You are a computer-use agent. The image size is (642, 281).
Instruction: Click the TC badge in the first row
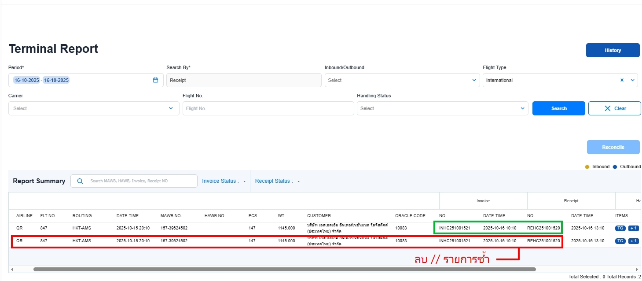[x=620, y=228]
